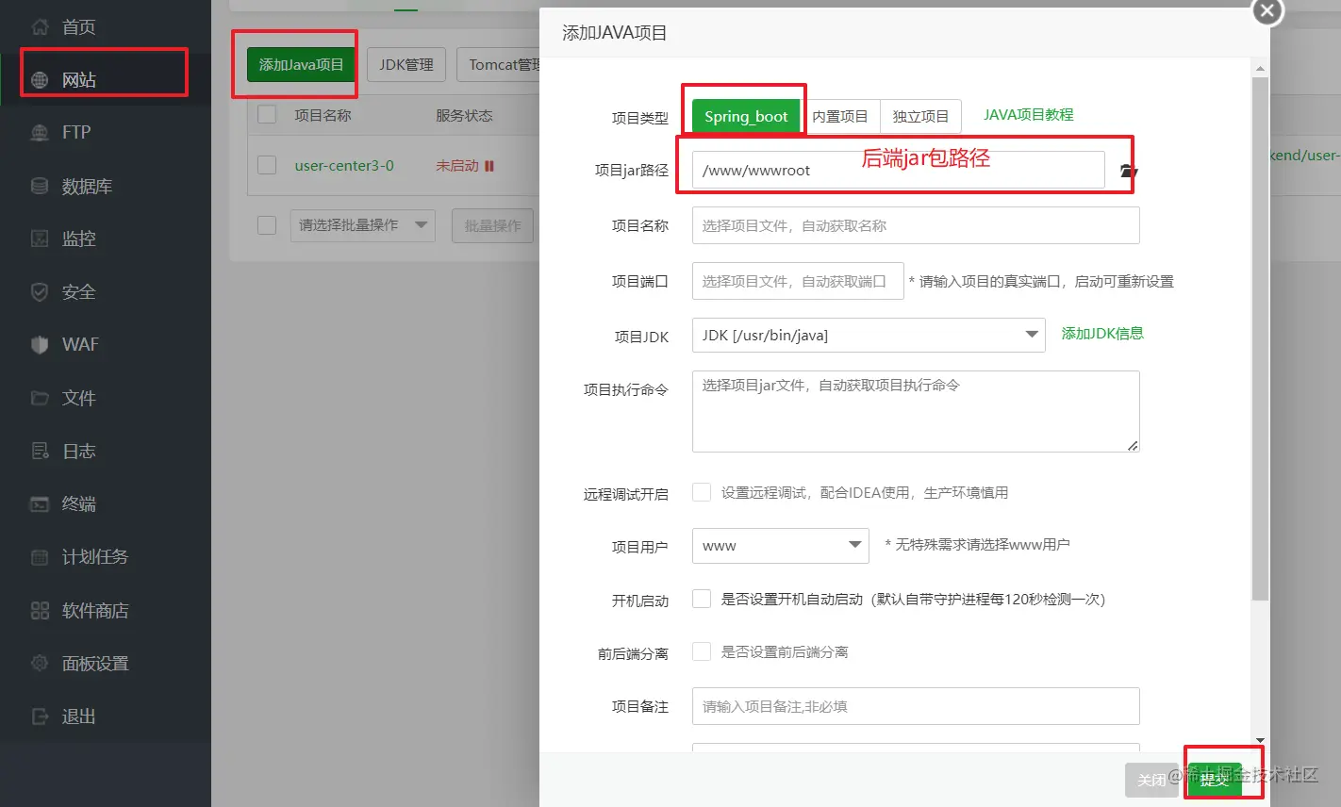1341x807 pixels.
Task: Click the FTP icon in sidebar
Action: [40, 133]
